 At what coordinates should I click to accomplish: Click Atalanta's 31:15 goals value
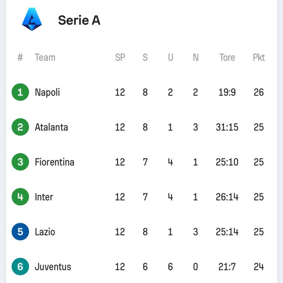tap(227, 127)
